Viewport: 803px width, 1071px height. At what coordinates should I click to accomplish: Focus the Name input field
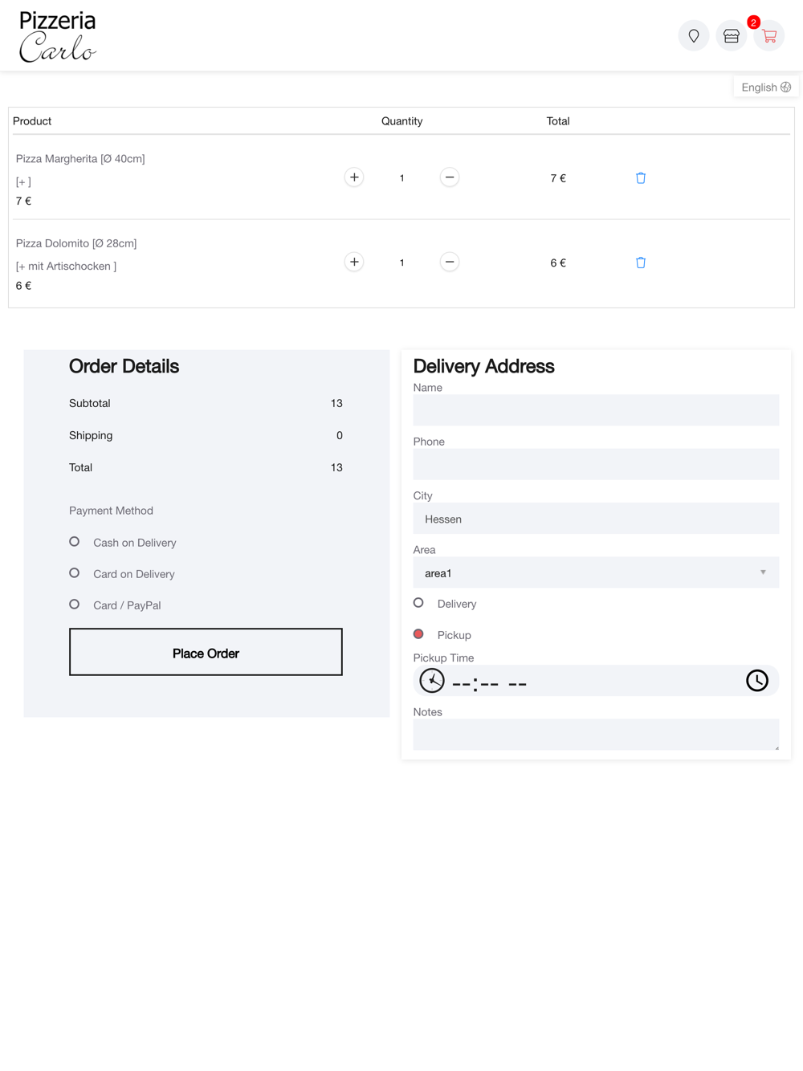pos(596,410)
